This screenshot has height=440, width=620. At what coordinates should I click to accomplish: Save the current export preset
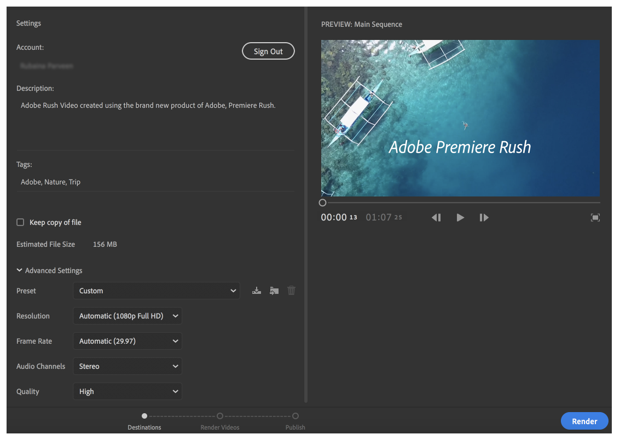tap(257, 291)
